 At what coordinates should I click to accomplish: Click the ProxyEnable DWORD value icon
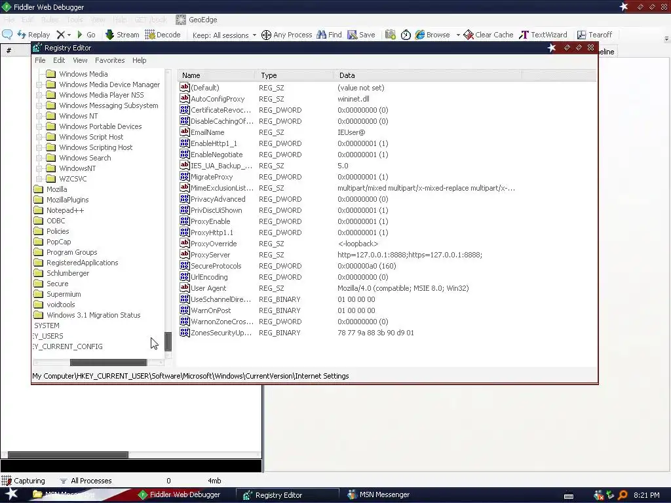(x=184, y=221)
